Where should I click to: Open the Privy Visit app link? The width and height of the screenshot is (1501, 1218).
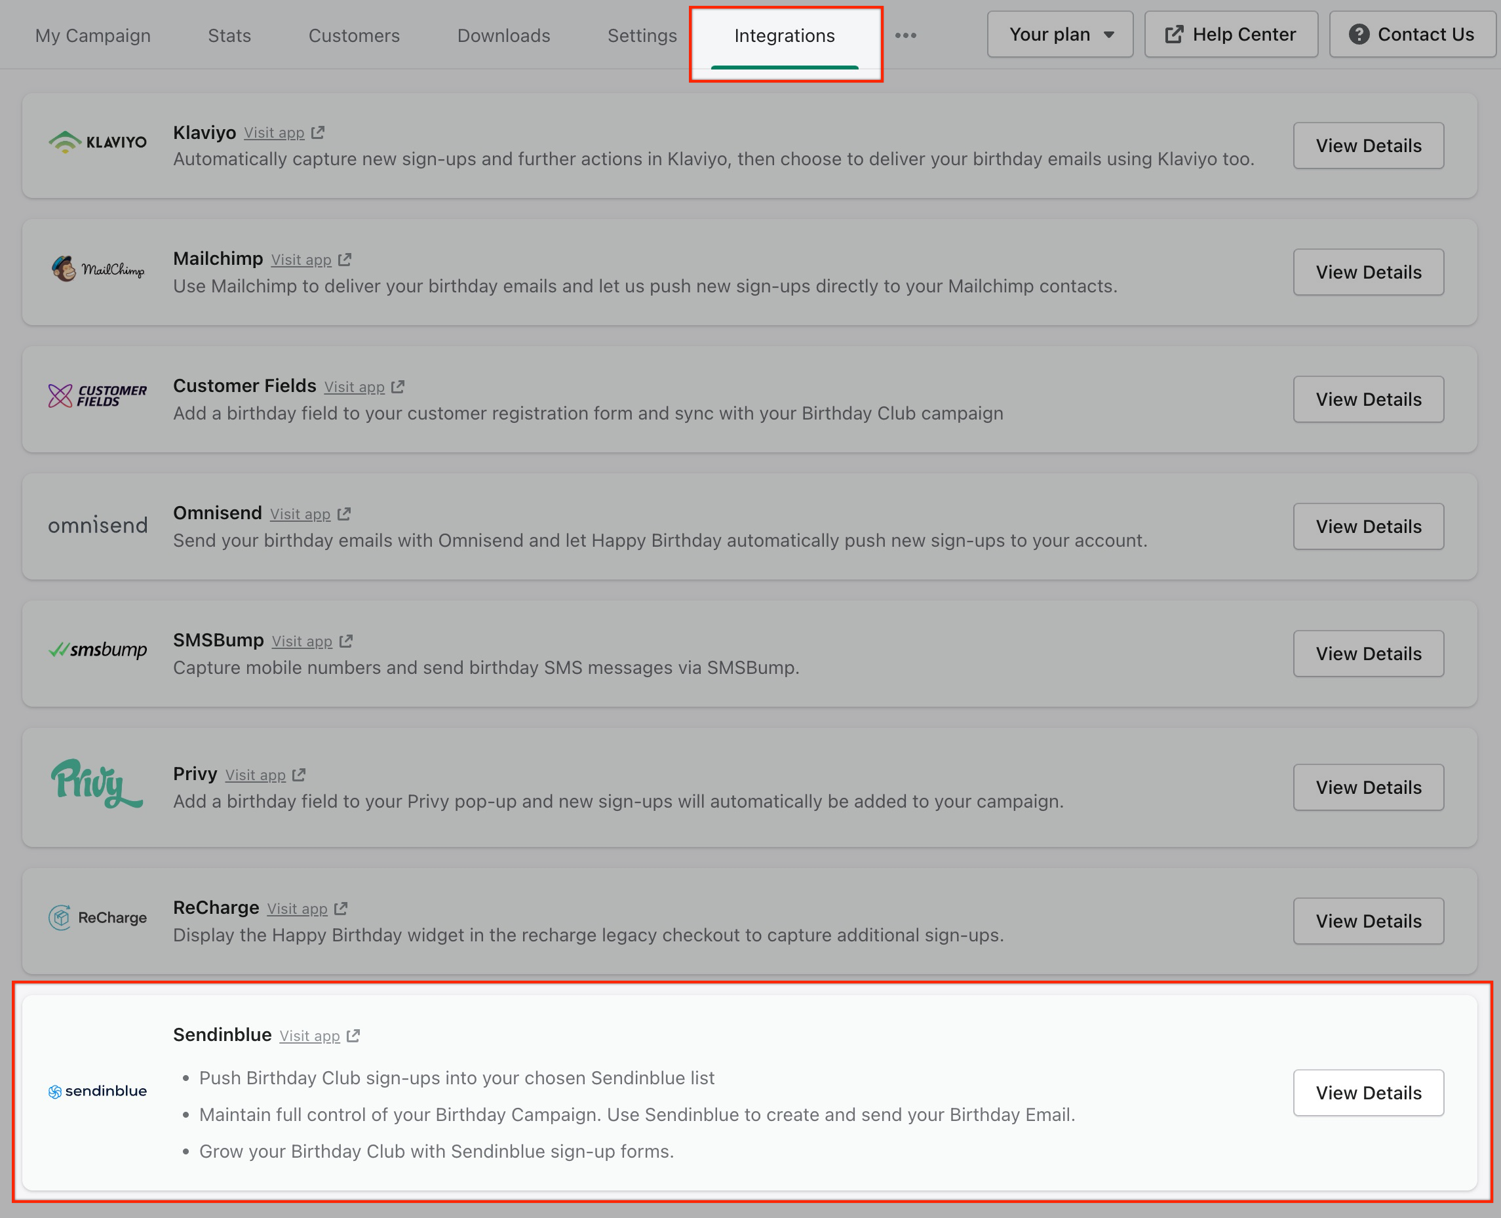click(x=256, y=776)
